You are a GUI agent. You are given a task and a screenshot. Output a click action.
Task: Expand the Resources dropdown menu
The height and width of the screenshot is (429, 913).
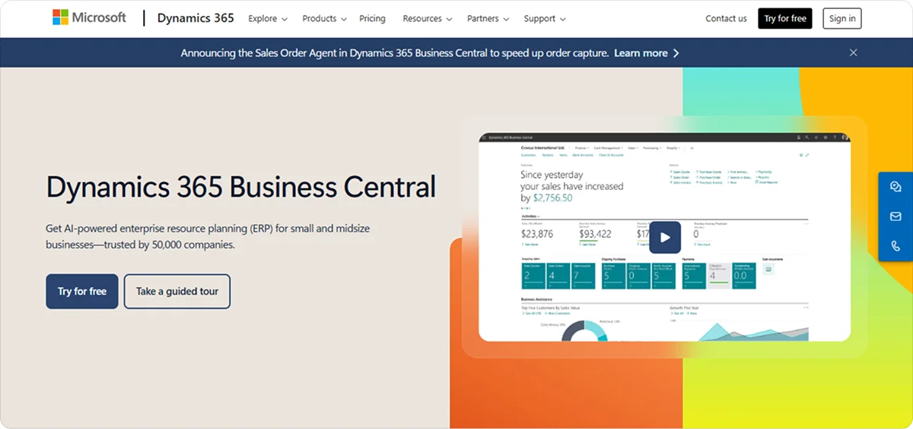click(427, 18)
